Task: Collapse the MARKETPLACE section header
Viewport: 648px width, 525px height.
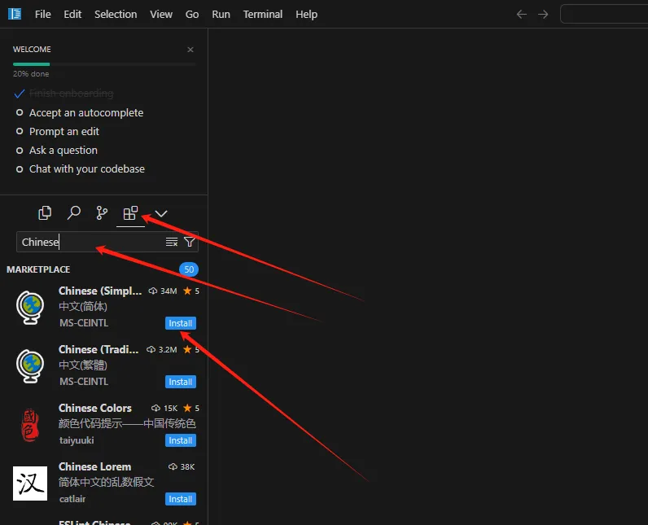Action: coord(38,269)
